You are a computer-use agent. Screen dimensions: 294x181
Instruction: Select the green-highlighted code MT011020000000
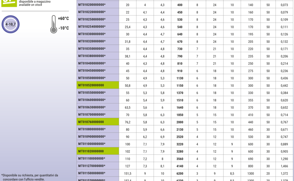coord(91,151)
